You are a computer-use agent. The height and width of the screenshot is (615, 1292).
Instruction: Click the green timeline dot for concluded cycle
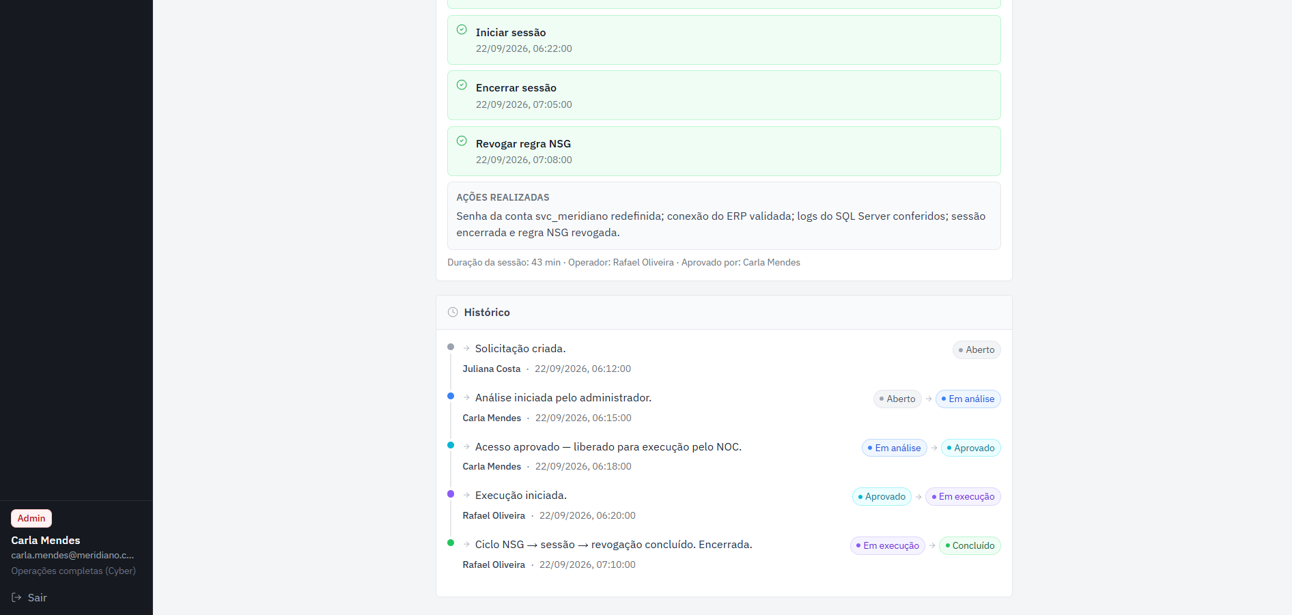pyautogui.click(x=451, y=543)
